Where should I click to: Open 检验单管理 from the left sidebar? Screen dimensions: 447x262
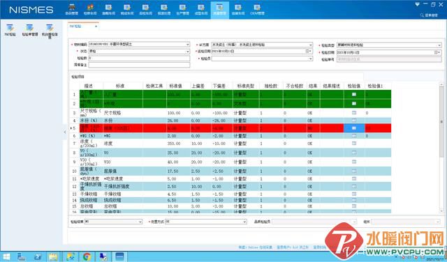tap(29, 30)
